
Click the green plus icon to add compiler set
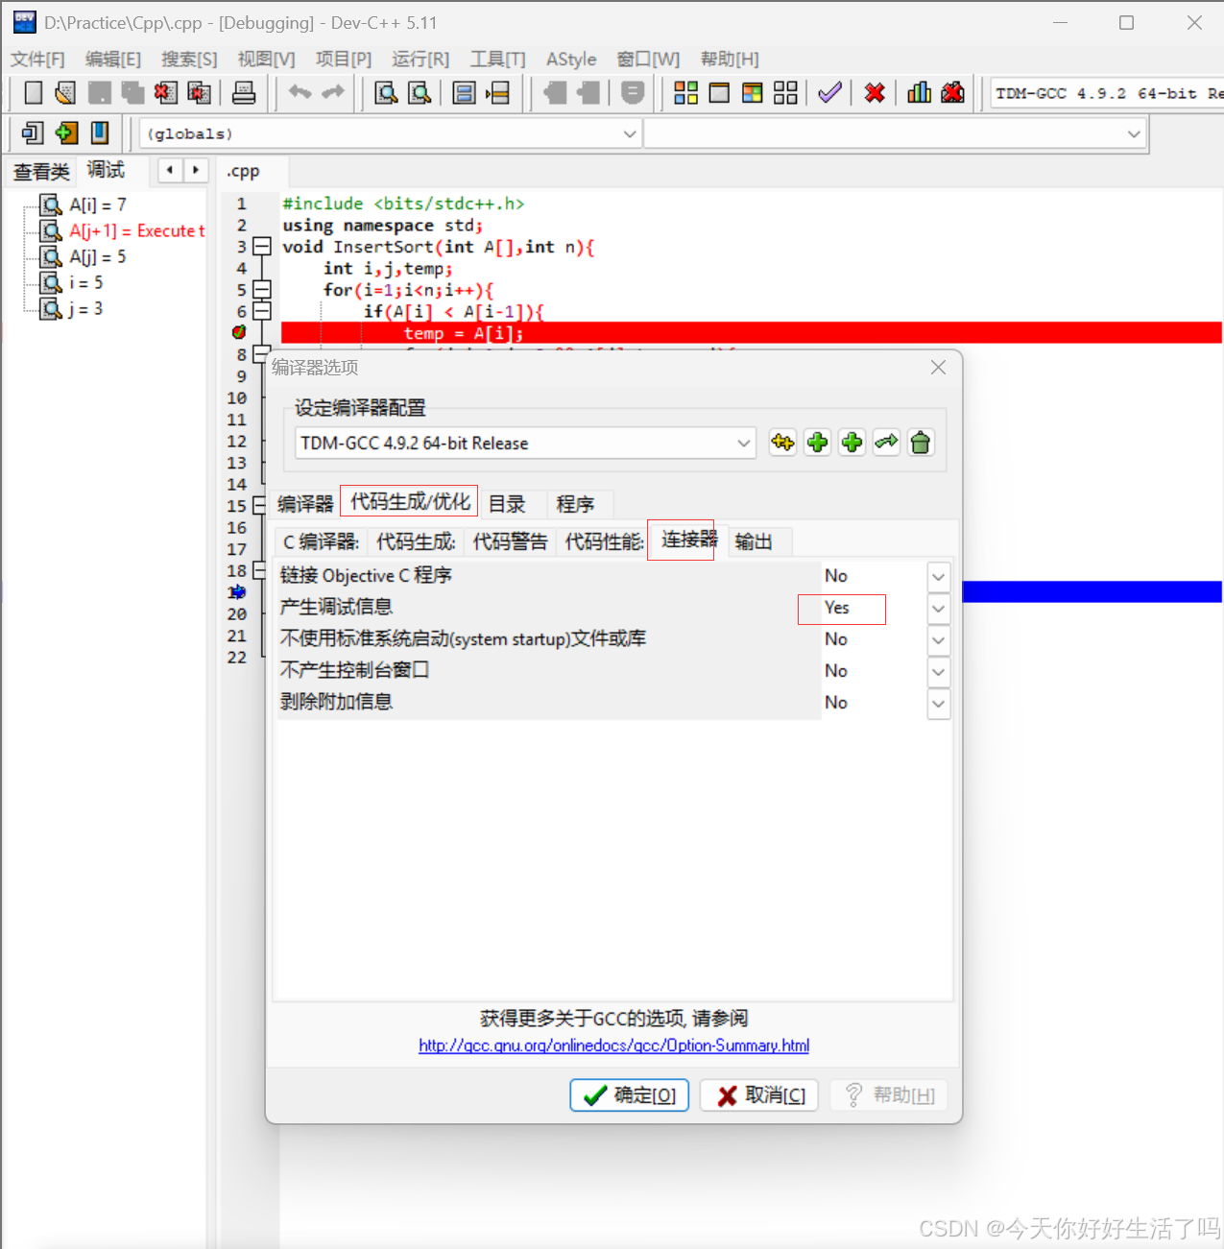pos(817,442)
